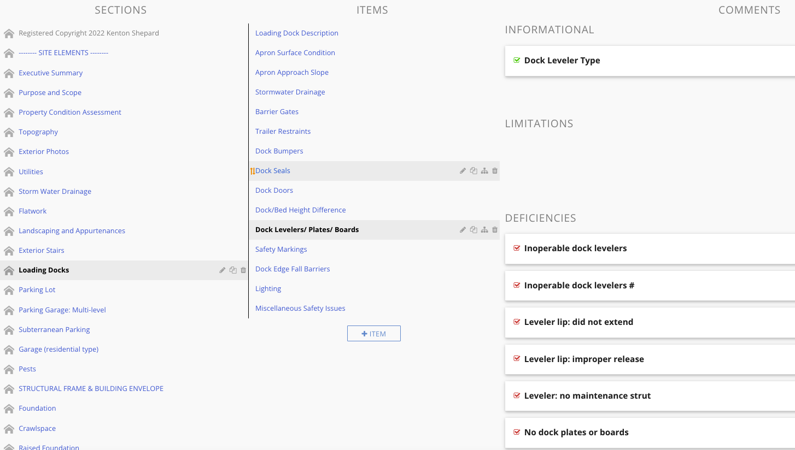Select Dock Bumpers item

pos(279,151)
